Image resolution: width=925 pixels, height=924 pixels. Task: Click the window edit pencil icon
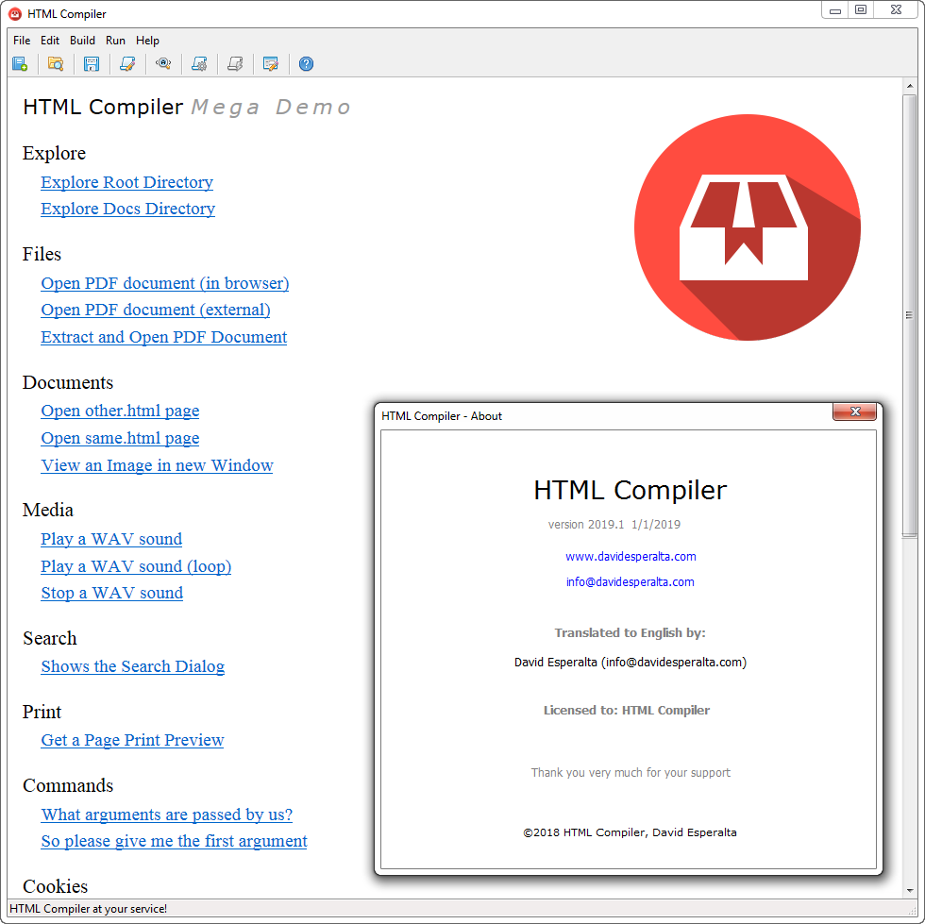point(271,64)
